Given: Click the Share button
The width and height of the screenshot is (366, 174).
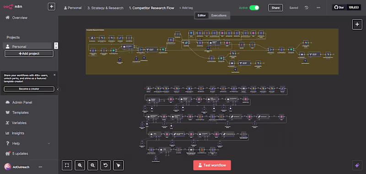Looking at the screenshot, I should point(275,8).
